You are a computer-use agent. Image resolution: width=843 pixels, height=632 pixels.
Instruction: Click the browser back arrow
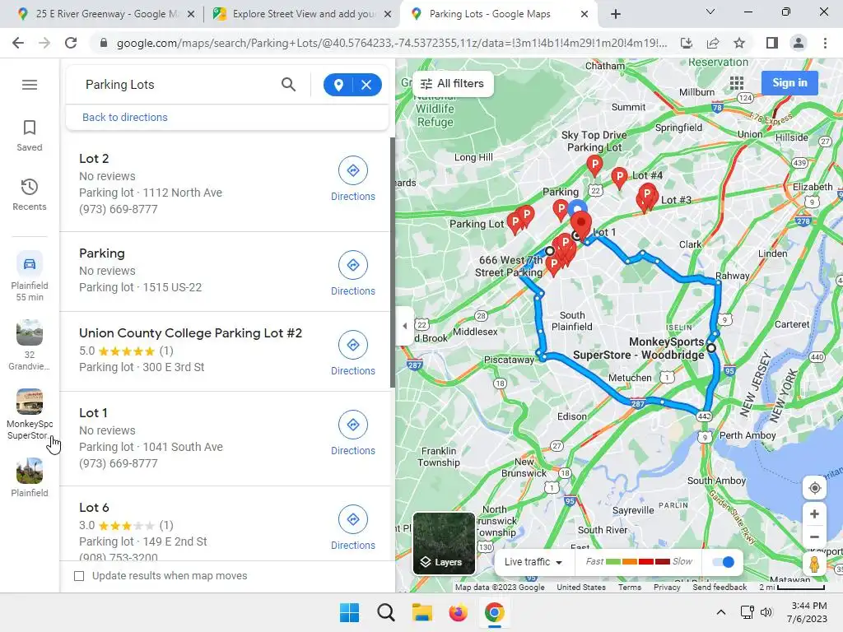[x=18, y=43]
